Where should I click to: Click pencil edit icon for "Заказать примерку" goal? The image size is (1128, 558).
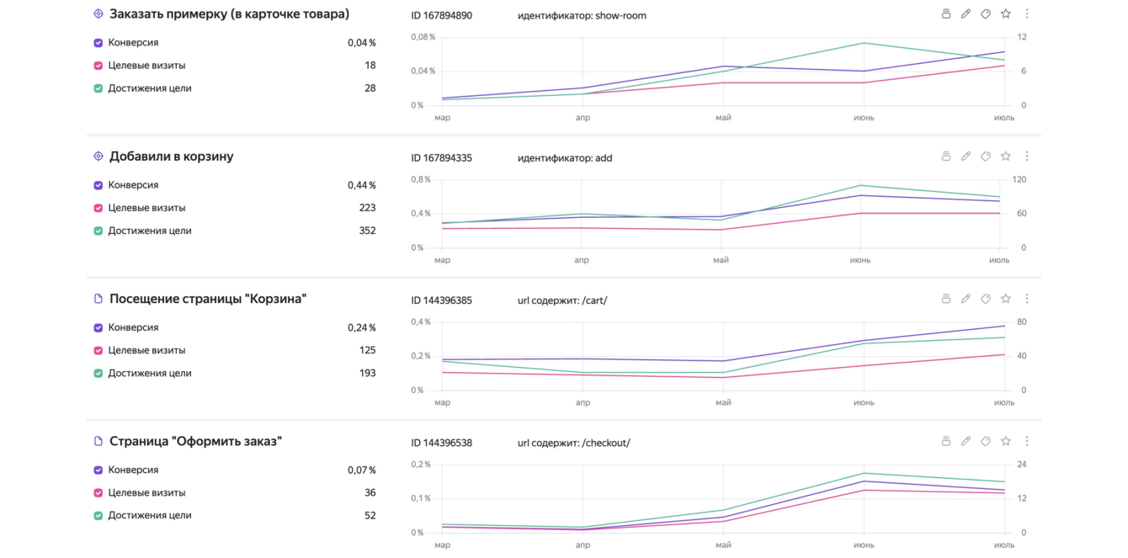[x=966, y=14]
